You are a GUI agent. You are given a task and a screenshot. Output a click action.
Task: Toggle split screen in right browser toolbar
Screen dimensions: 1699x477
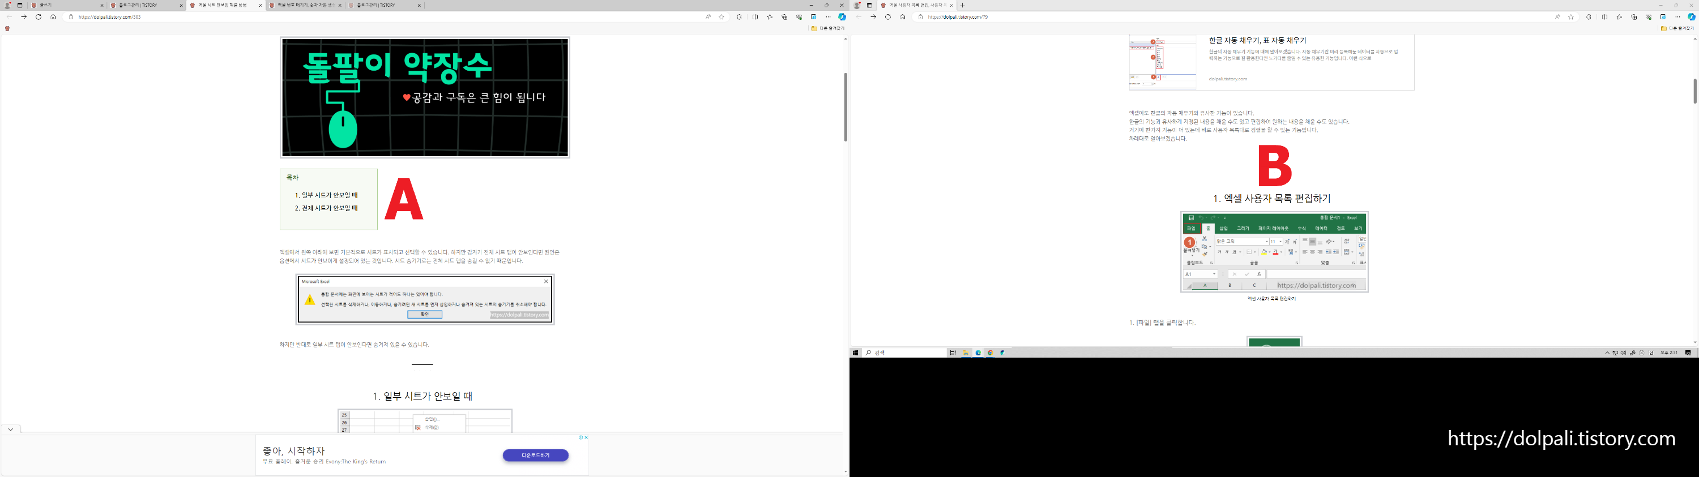tap(1604, 17)
